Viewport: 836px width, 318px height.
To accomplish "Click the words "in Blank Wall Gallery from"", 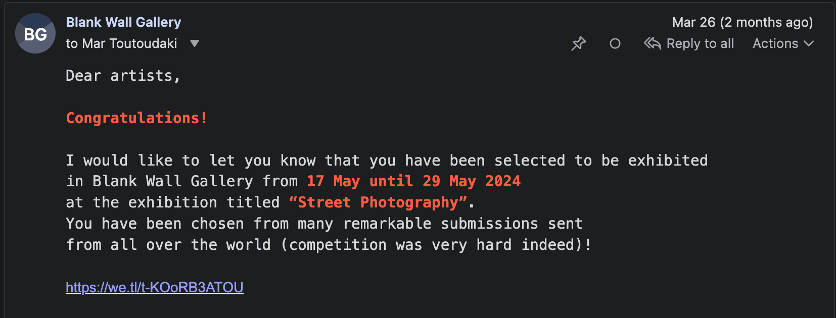I will click(x=182, y=181).
